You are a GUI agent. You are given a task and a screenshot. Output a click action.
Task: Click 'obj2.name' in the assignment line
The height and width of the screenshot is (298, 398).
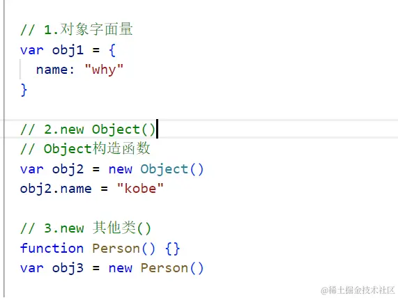(x=56, y=189)
